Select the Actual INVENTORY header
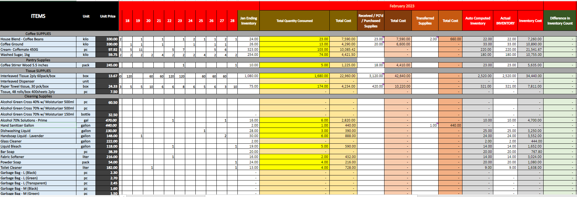Viewport: 577px width, 197px height. point(505,21)
